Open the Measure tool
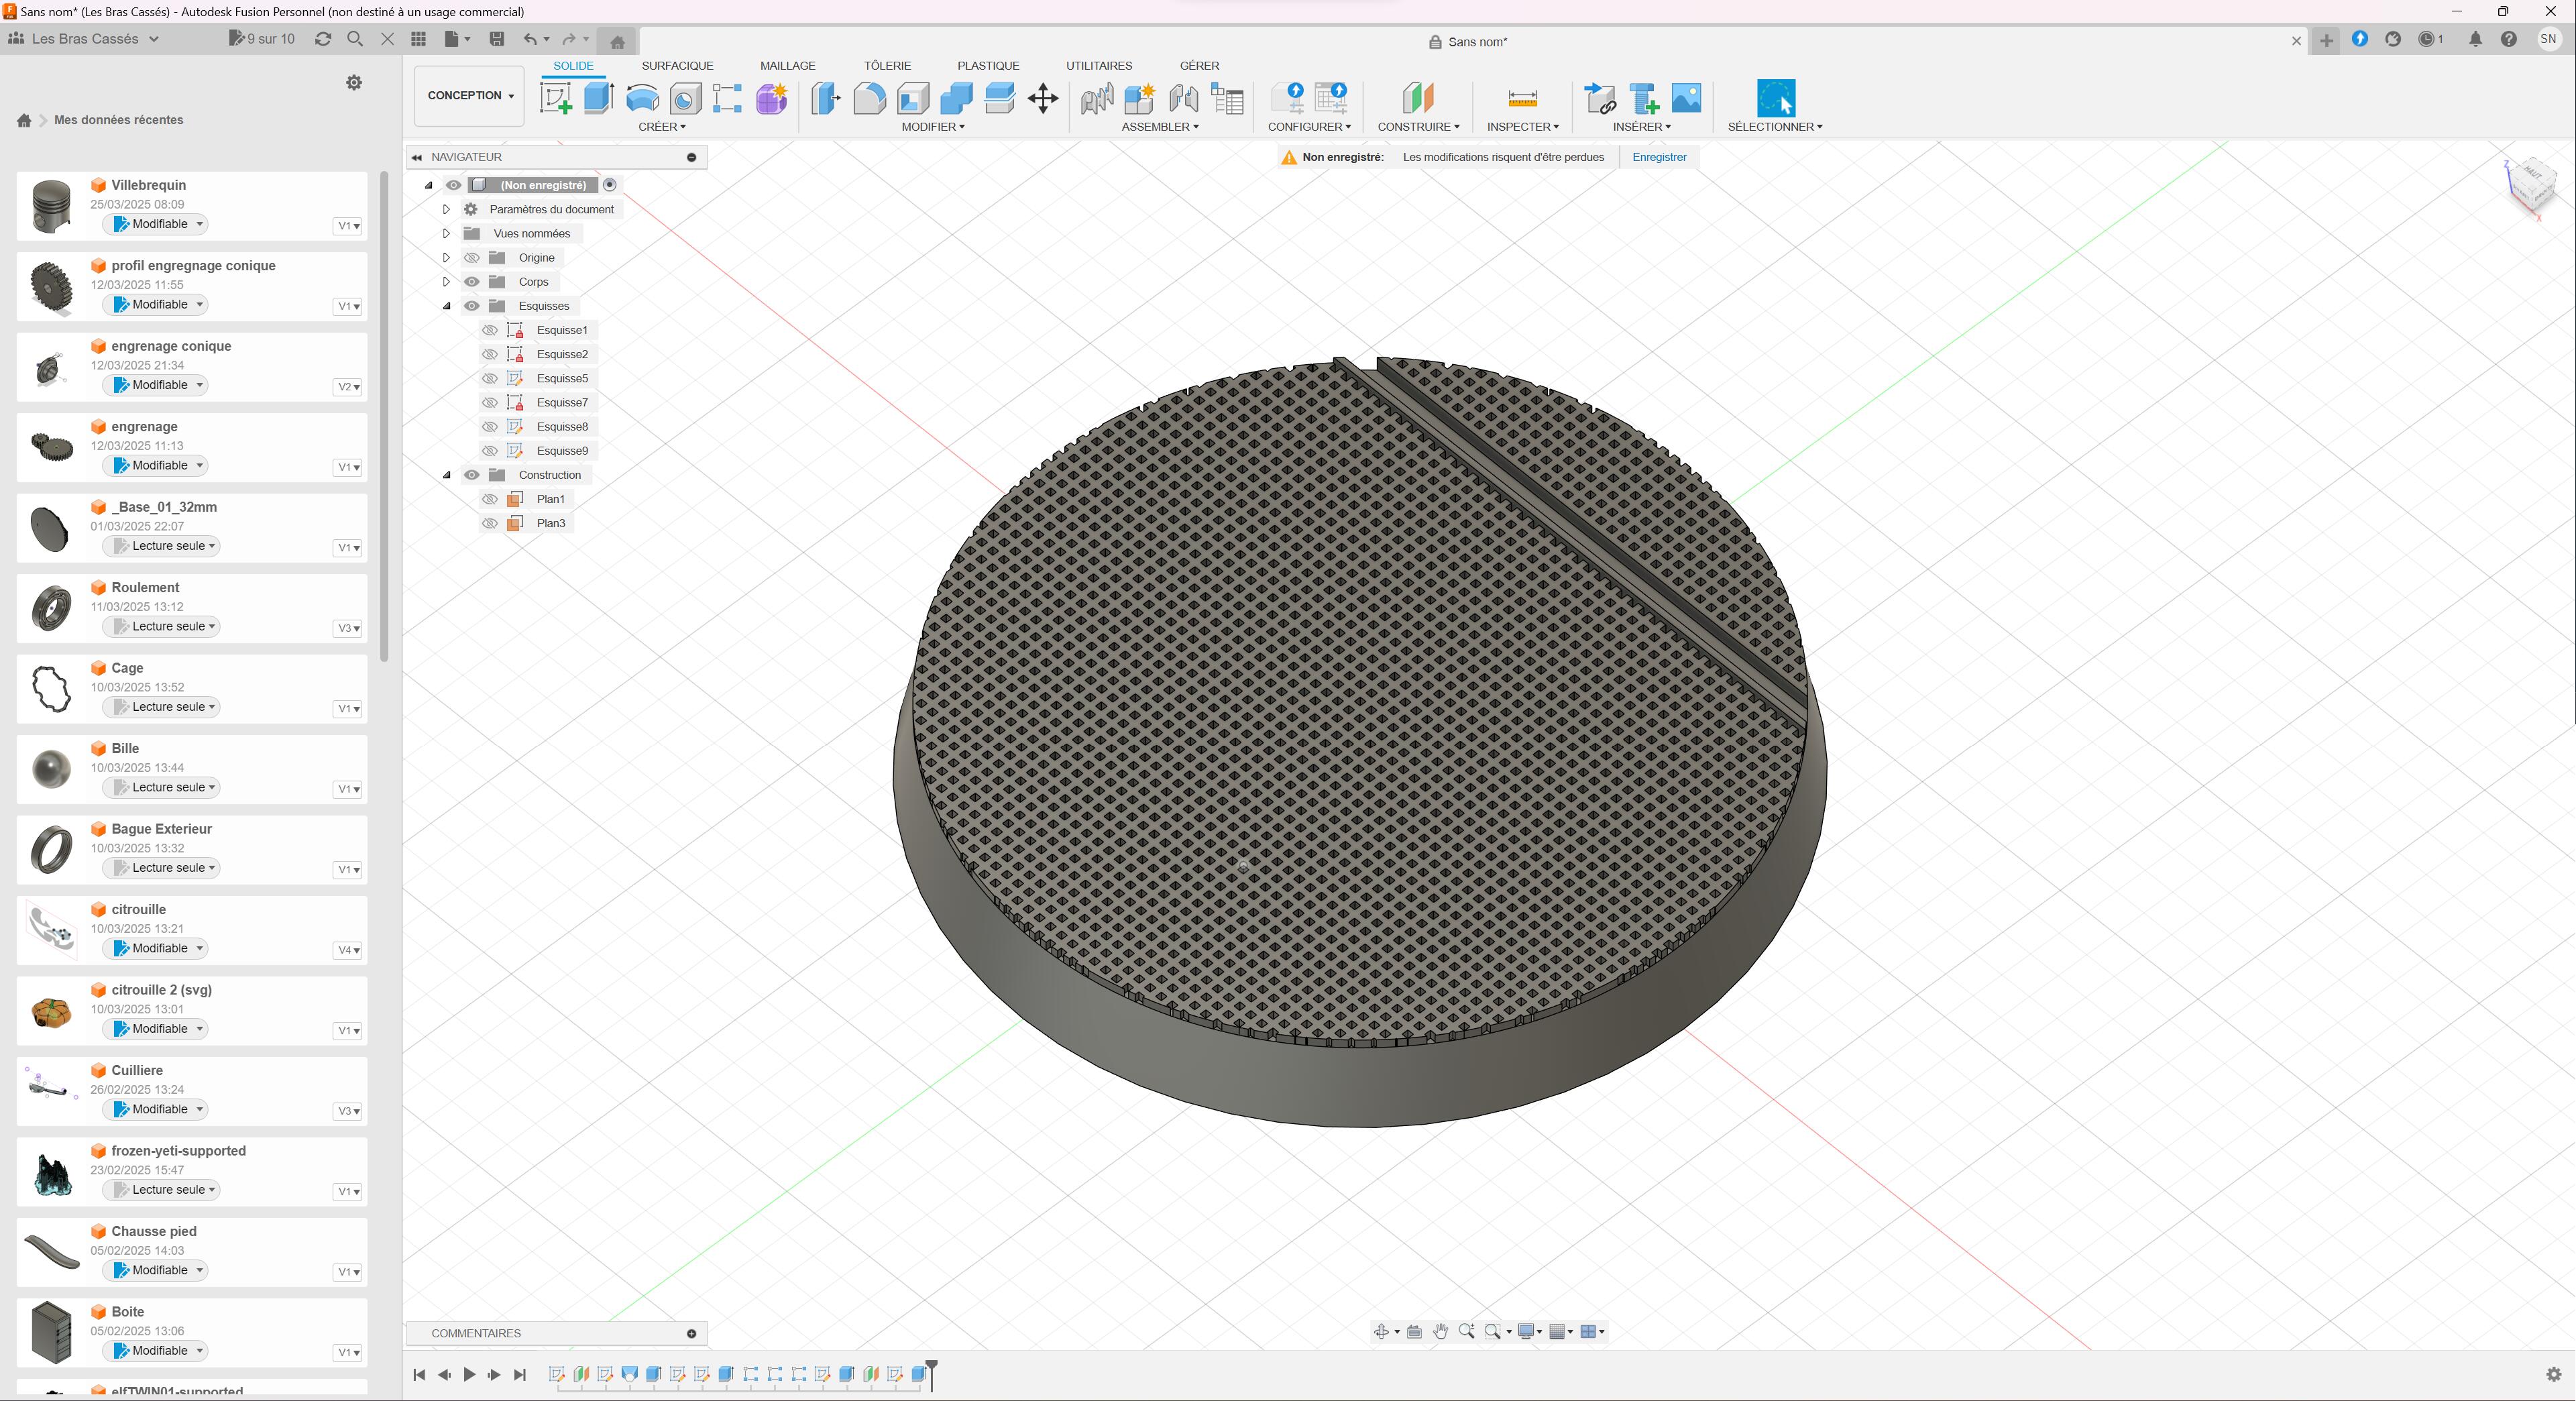2576x1401 pixels. pos(1522,98)
